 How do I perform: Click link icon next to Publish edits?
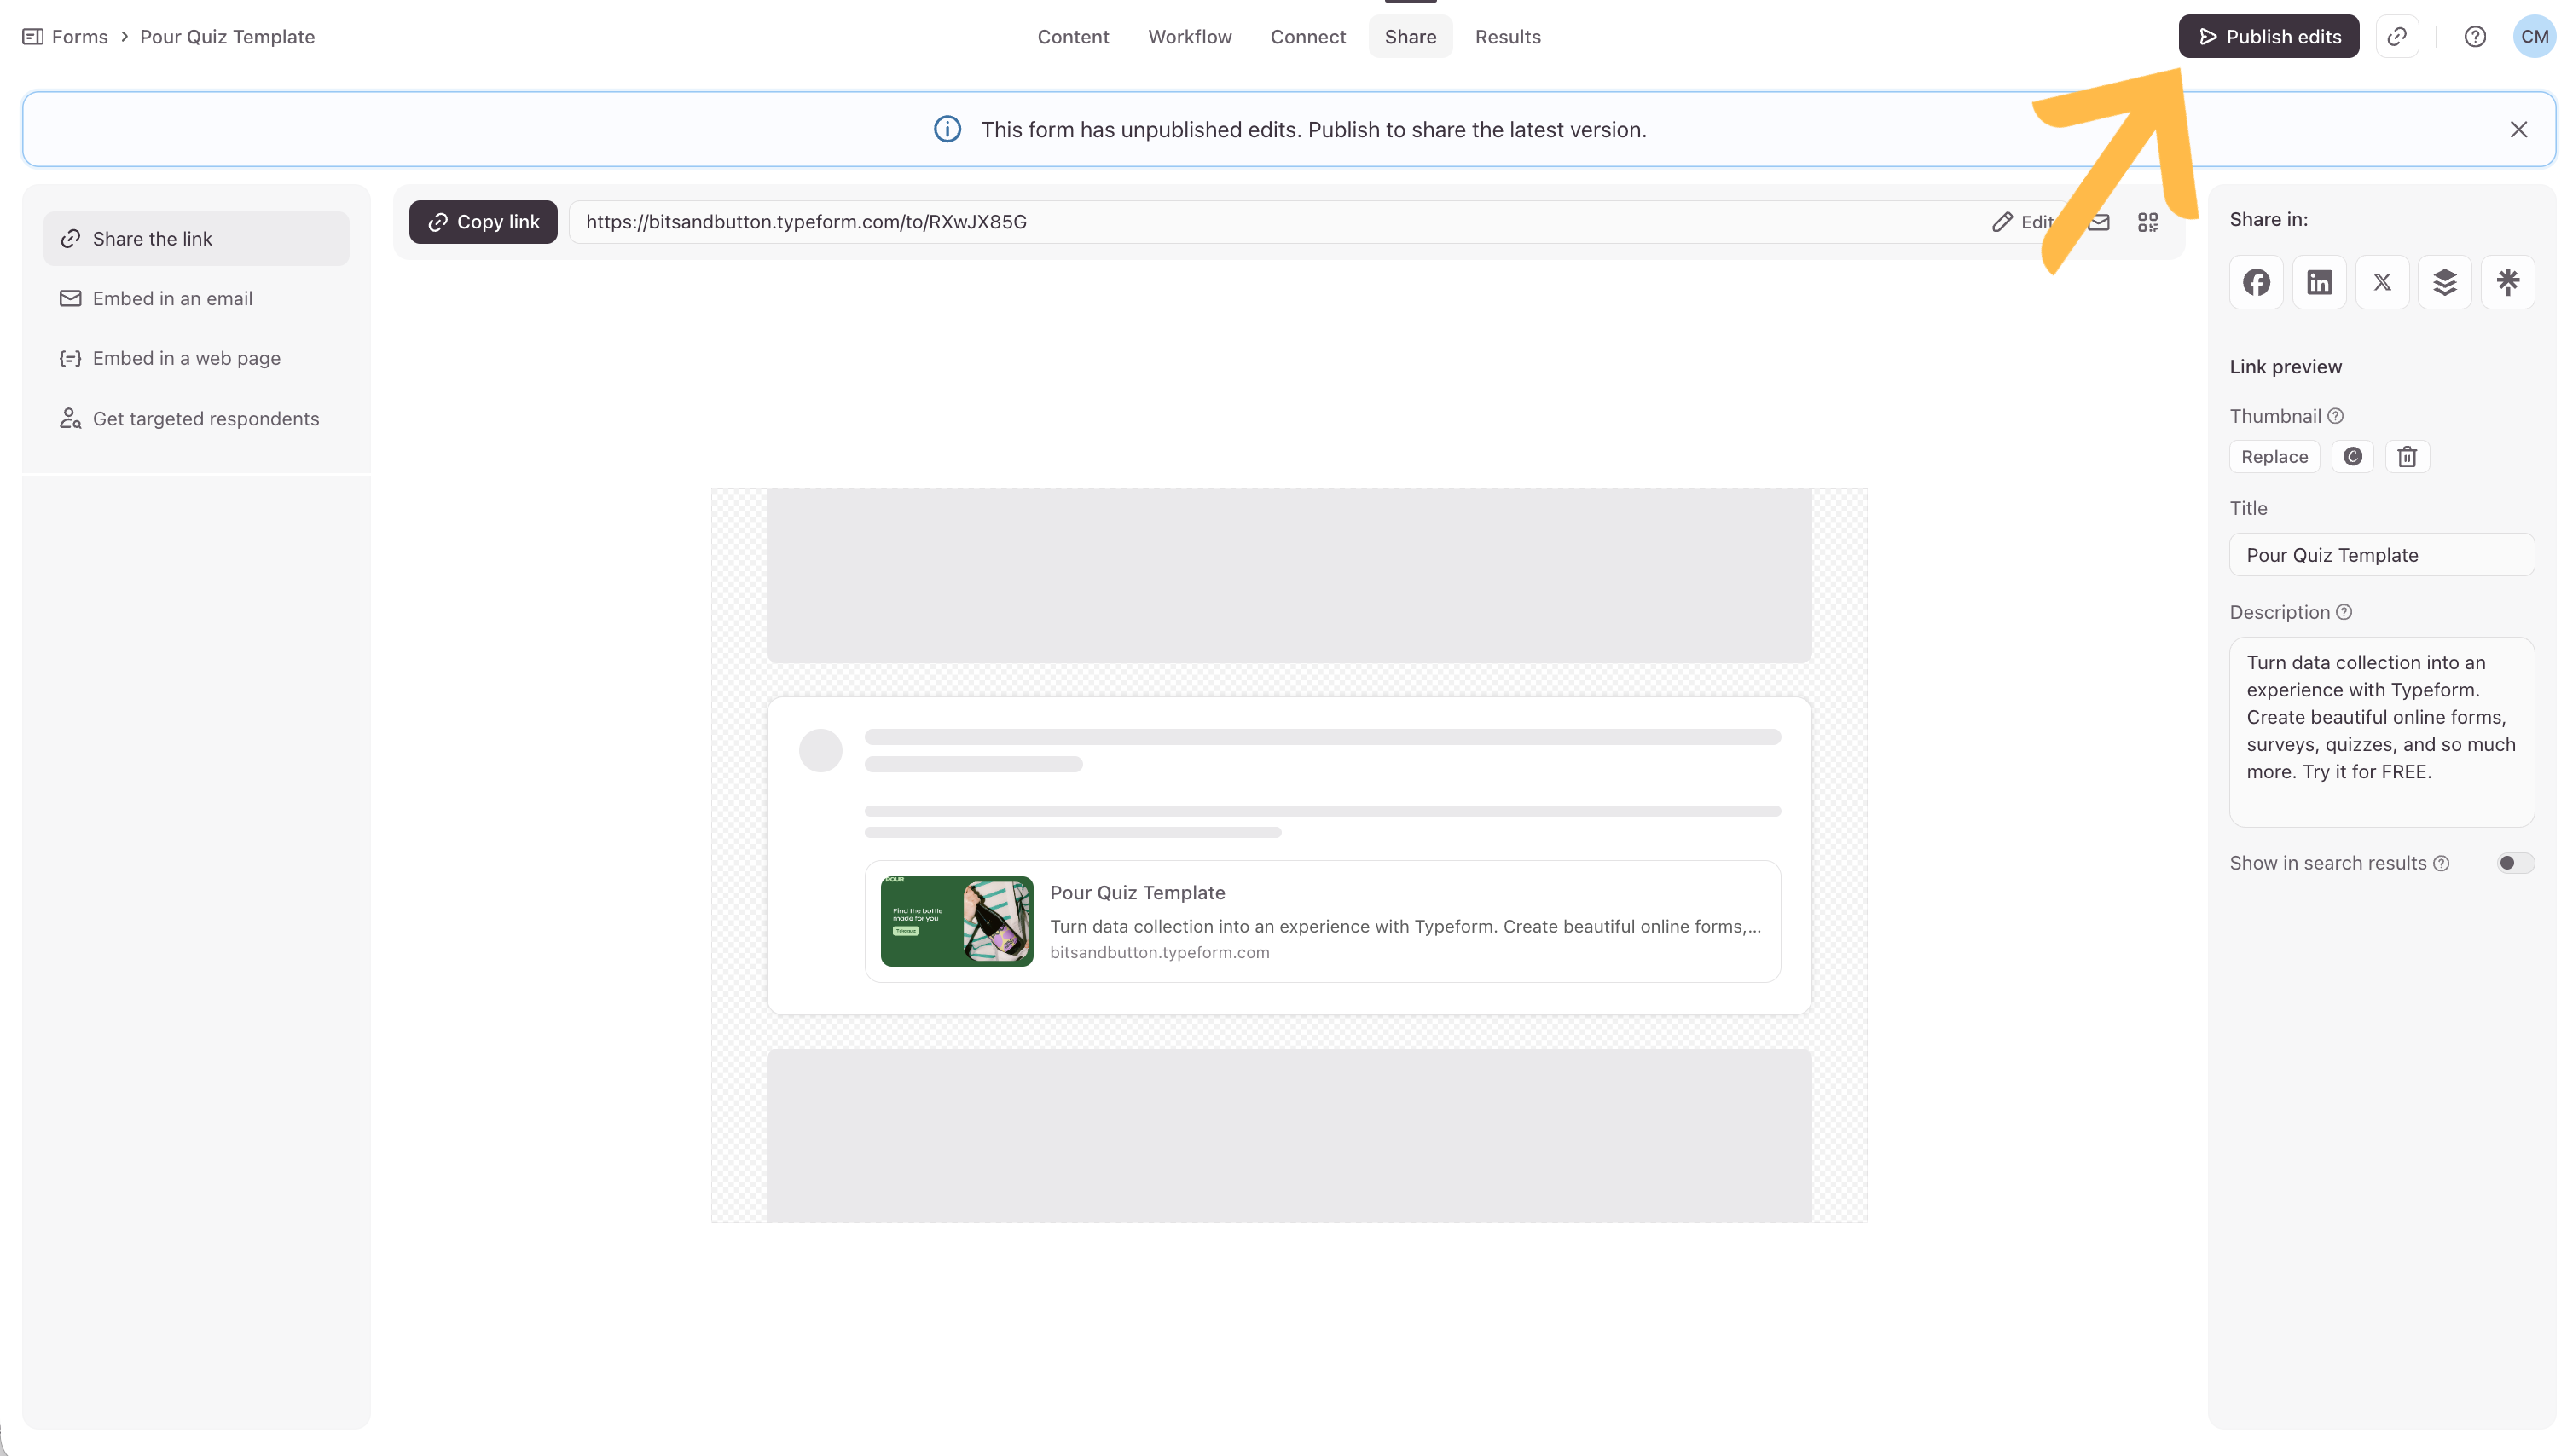tap(2397, 37)
